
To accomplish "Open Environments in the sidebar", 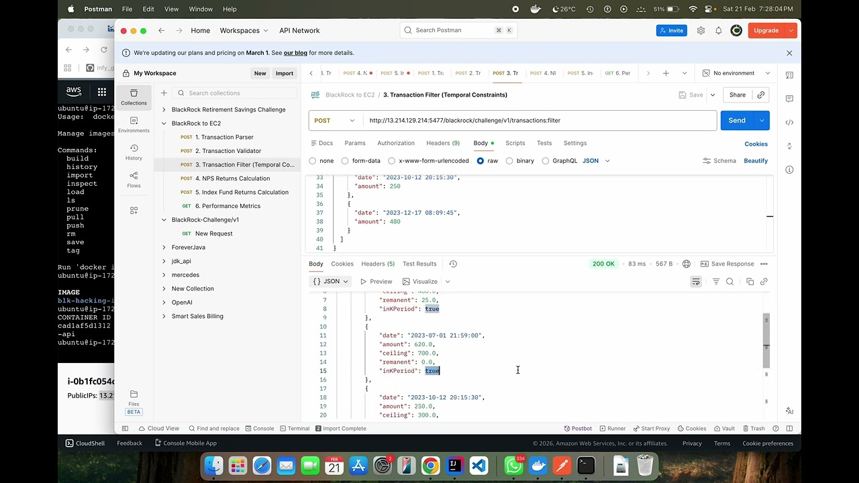I will point(134,125).
